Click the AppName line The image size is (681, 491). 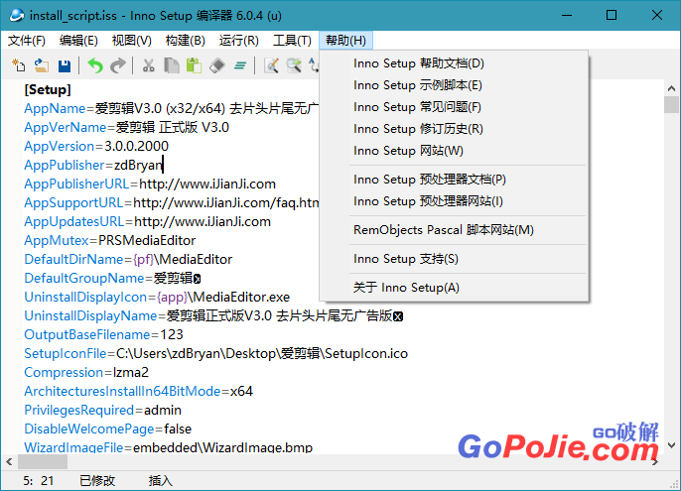[x=171, y=108]
